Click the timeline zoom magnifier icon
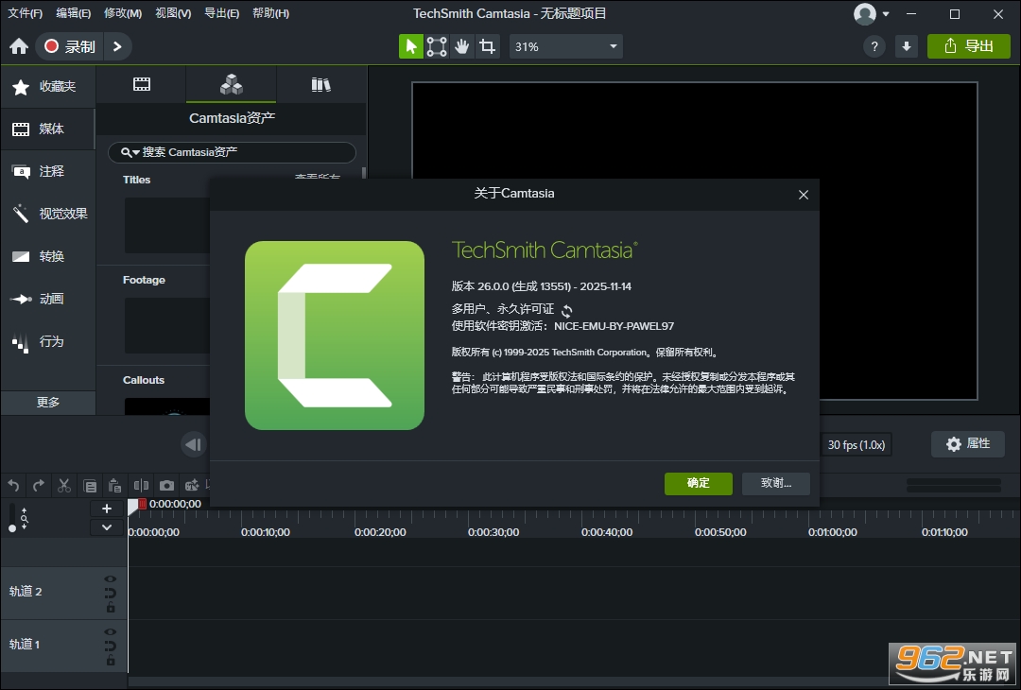 click(24, 518)
